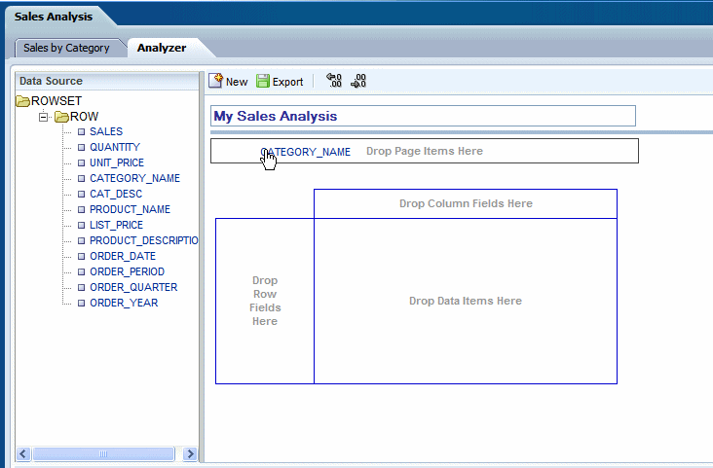Viewport: 713px width, 468px height.
Task: Click the square icon beside SALES
Action: pyautogui.click(x=82, y=131)
